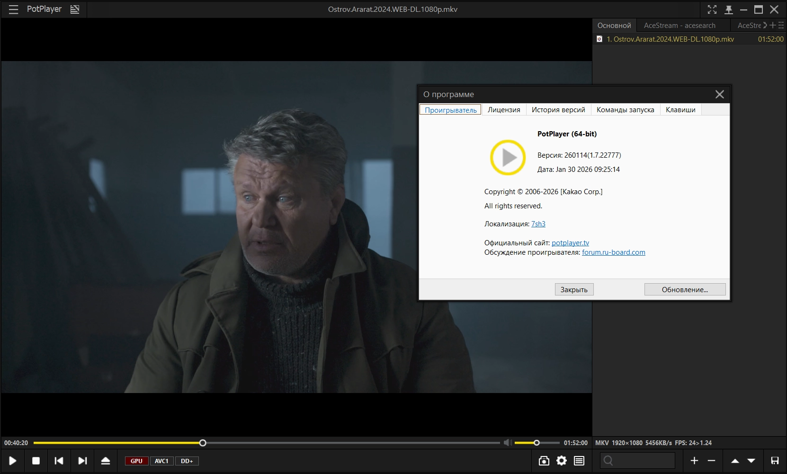Switch to the Лицензия tab
787x474 pixels.
(504, 110)
